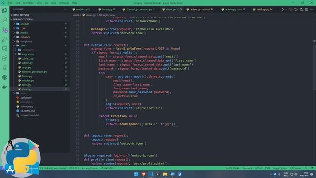Switch to the forms.py tab

[x=107, y=9]
